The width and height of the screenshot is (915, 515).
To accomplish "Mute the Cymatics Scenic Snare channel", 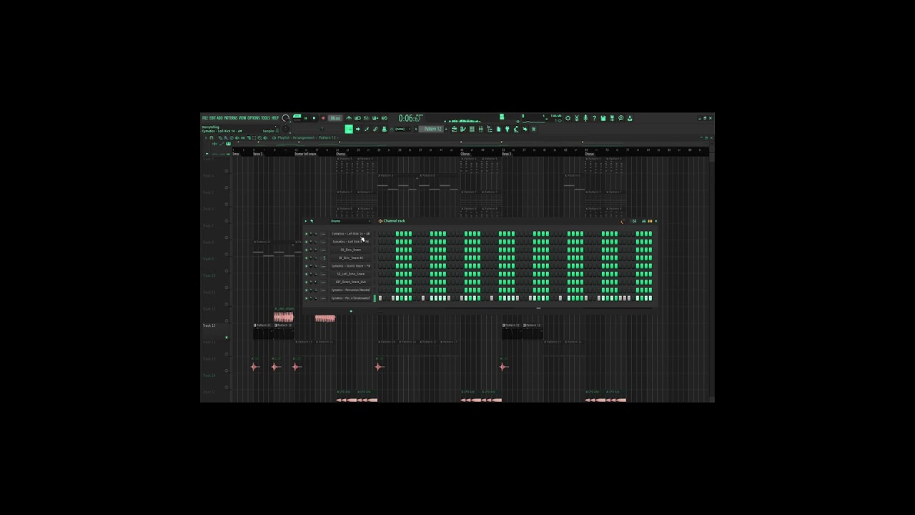I will (x=306, y=266).
